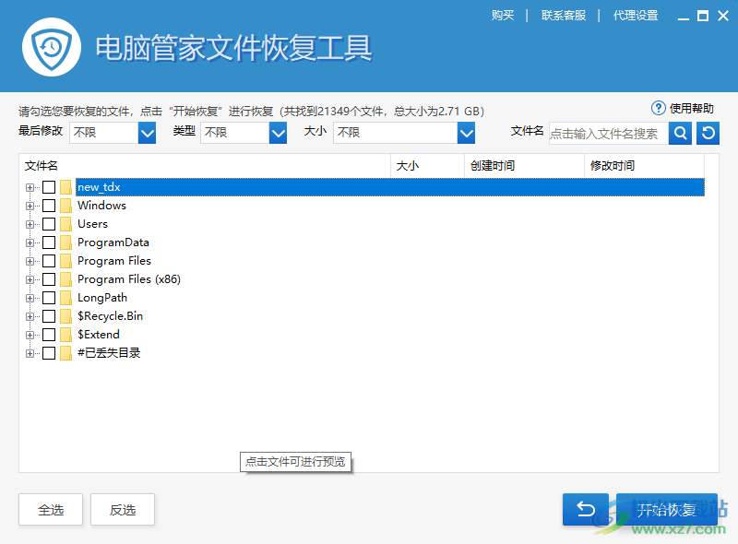Select the #已丢失目录 folder name
Image resolution: width=738 pixels, height=544 pixels.
[x=109, y=353]
